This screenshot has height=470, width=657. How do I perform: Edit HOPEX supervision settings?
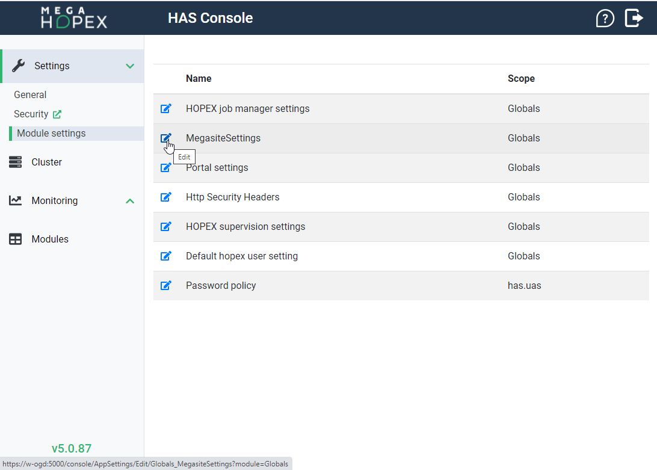[166, 227]
